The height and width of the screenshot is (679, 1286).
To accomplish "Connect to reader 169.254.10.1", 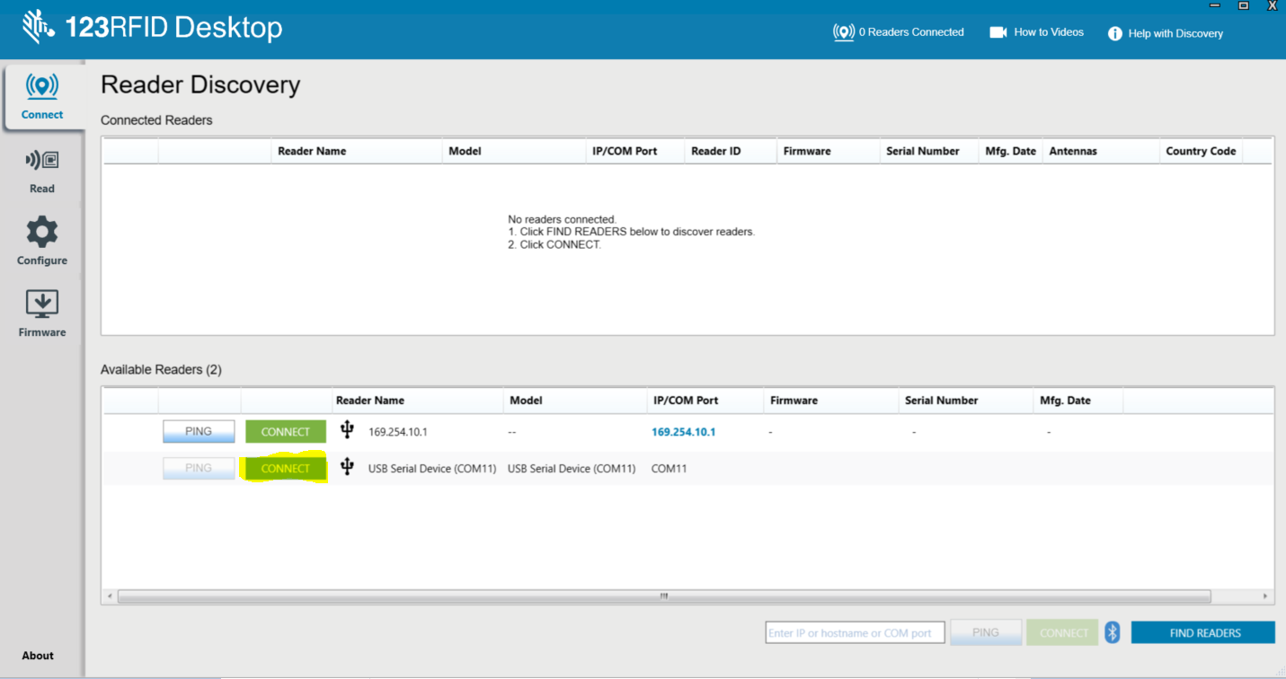I will 285,432.
